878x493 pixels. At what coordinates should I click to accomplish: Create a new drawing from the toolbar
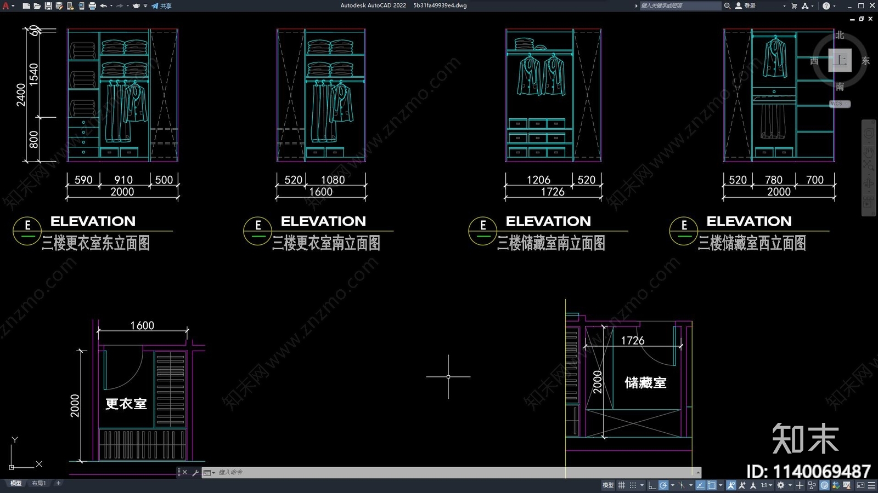pyautogui.click(x=26, y=5)
